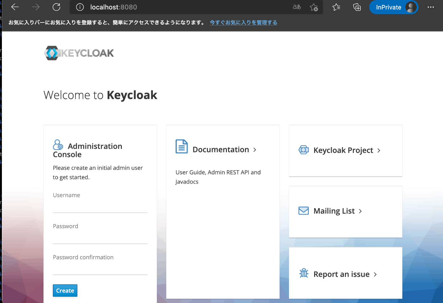
Task: Add this page to favorites star icon
Action: tap(314, 7)
